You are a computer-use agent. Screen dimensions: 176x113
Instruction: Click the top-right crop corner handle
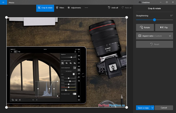126,18
